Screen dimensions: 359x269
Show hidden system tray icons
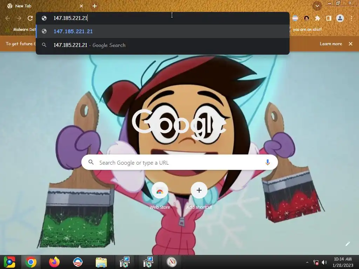point(307,262)
